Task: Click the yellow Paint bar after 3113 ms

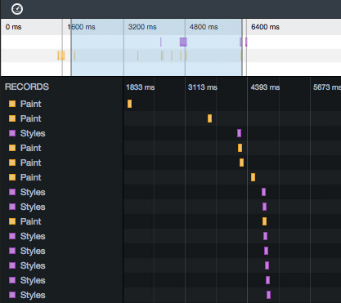Action: point(209,118)
